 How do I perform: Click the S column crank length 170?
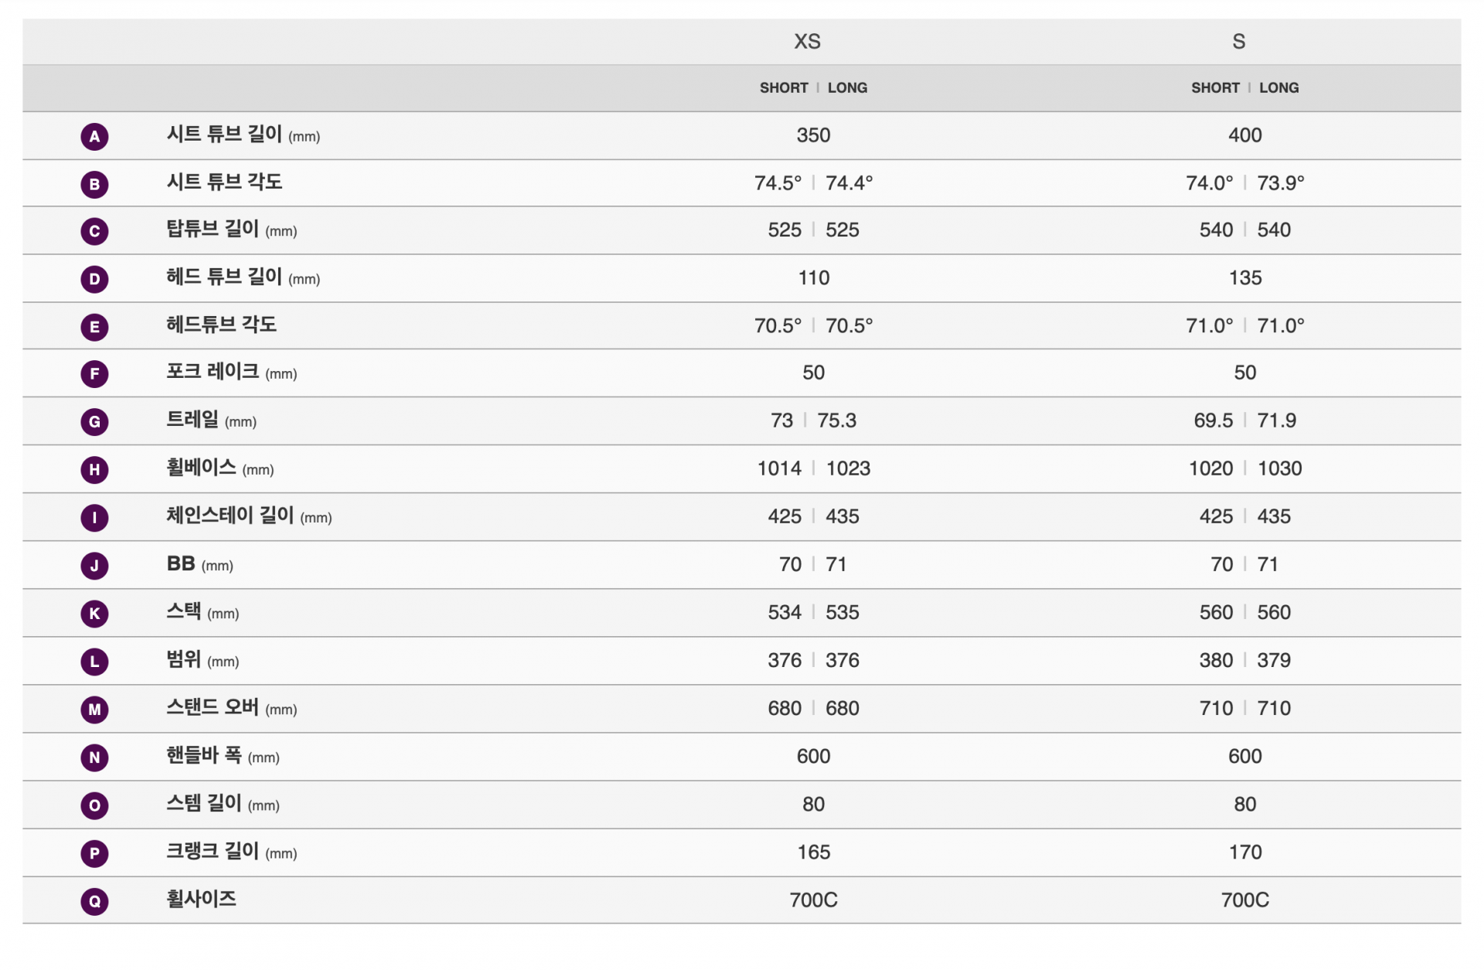click(1245, 853)
